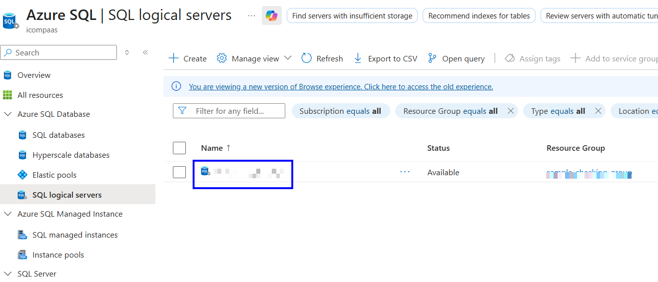This screenshot has width=658, height=282.
Task: Collapse the SQL Server section
Action: 7,274
